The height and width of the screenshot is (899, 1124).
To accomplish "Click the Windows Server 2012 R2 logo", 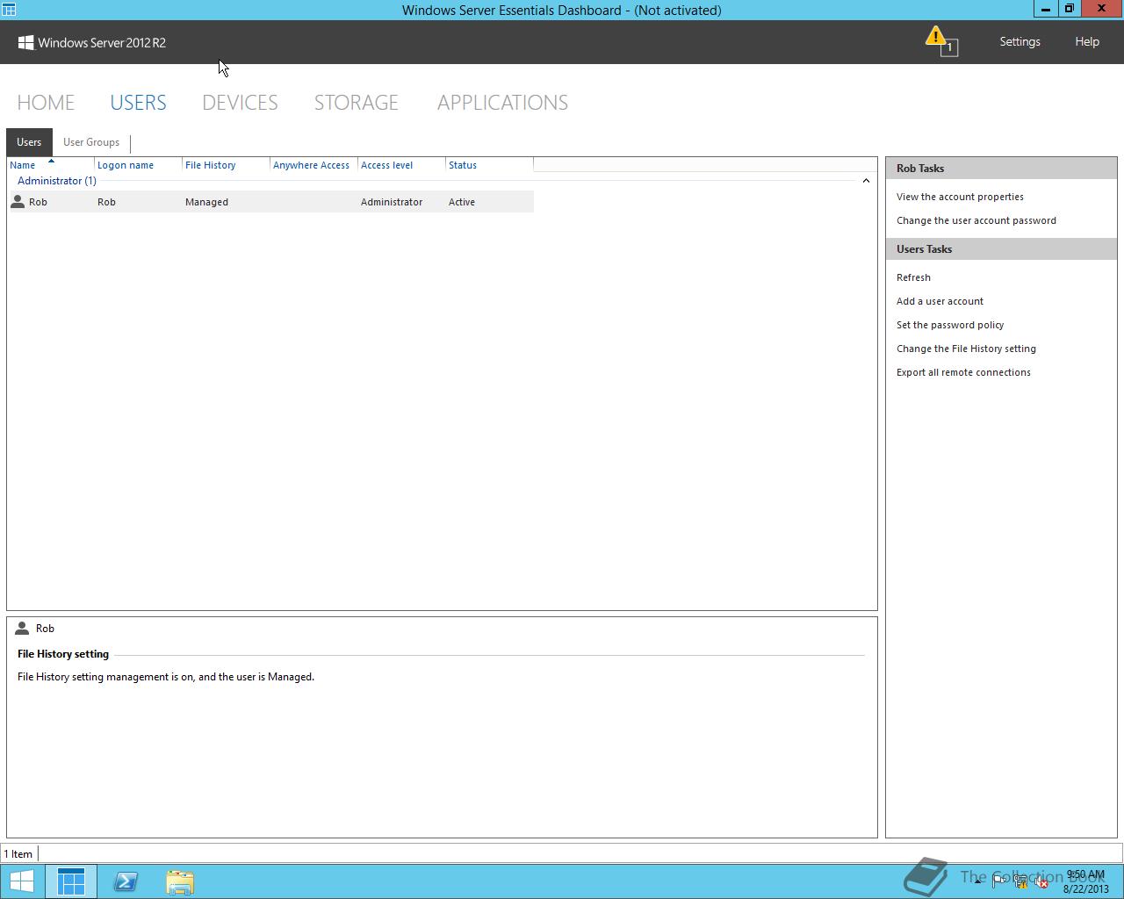I will click(x=91, y=42).
